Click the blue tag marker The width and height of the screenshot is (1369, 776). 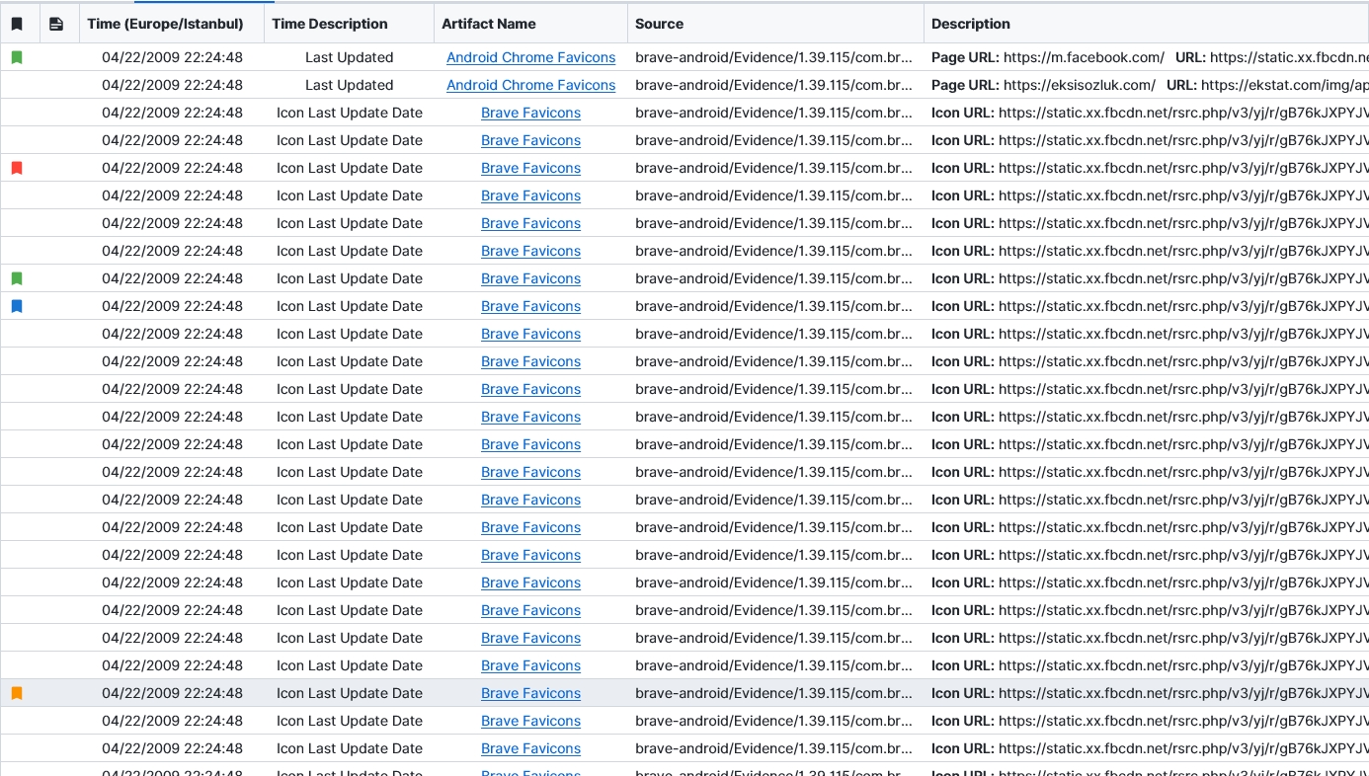tap(17, 306)
